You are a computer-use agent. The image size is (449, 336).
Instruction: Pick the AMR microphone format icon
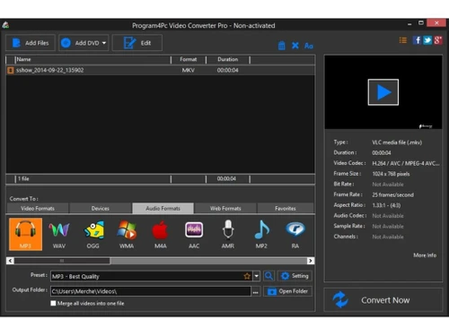[x=228, y=234]
